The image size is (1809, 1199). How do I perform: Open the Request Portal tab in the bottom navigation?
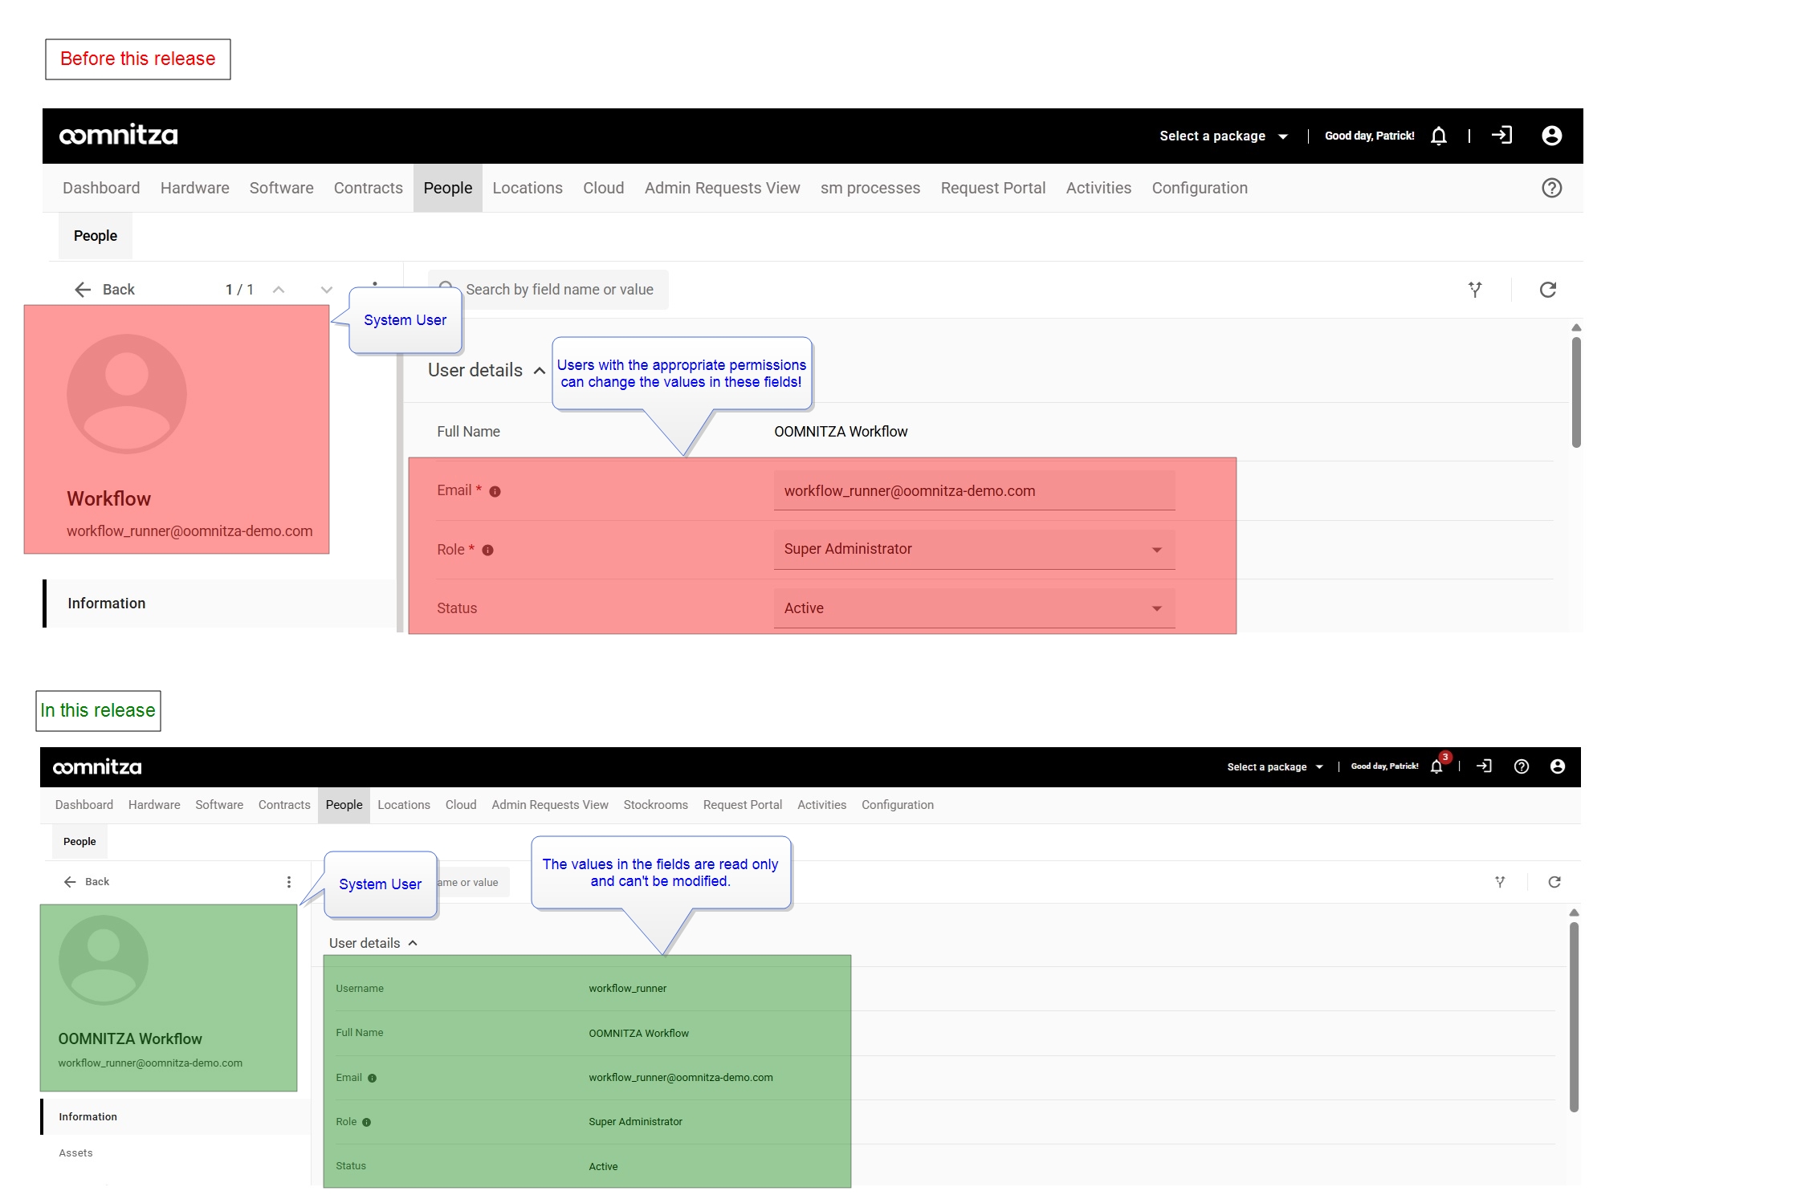(742, 805)
